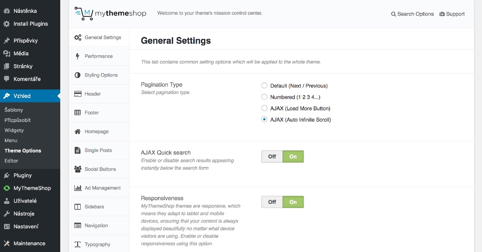Choose Numbered (1 2 3 4...) pagination

point(264,97)
